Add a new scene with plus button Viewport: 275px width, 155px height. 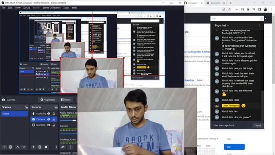[4, 147]
